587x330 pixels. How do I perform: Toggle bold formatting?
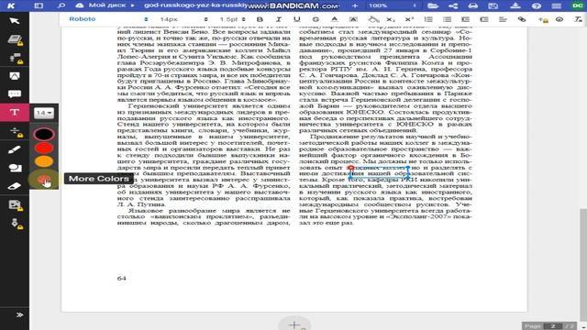260,19
